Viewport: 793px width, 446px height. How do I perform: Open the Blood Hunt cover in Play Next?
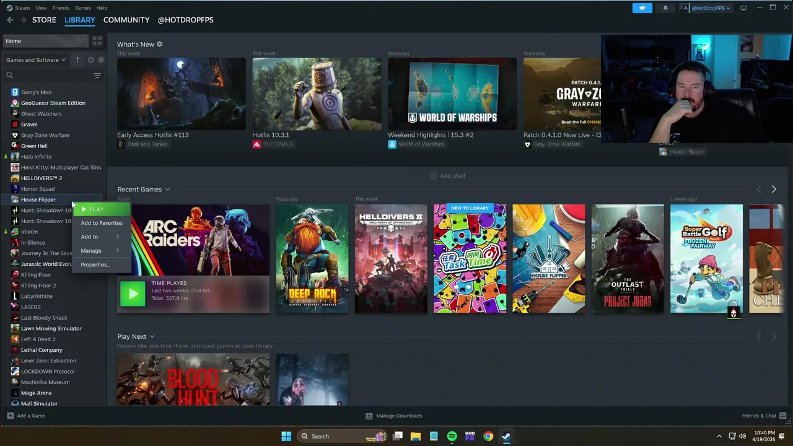click(x=193, y=380)
